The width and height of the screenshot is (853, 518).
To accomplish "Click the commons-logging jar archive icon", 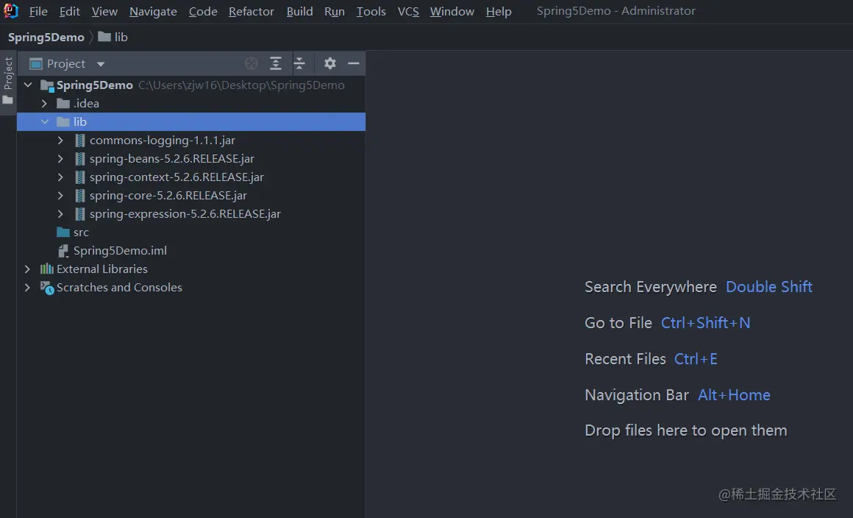I will point(80,141).
